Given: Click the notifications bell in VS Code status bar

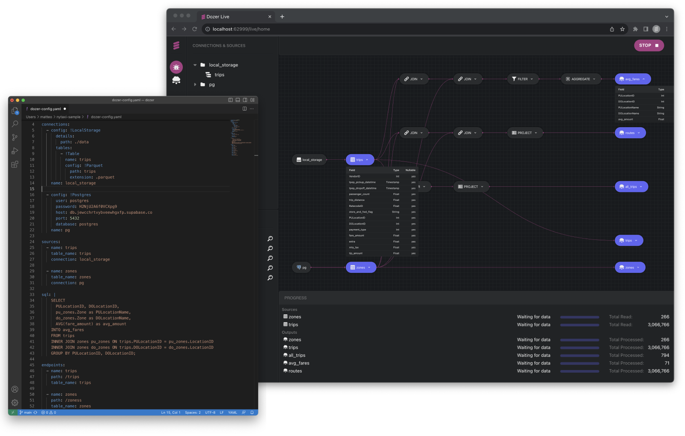Looking at the screenshot, I should pos(252,412).
